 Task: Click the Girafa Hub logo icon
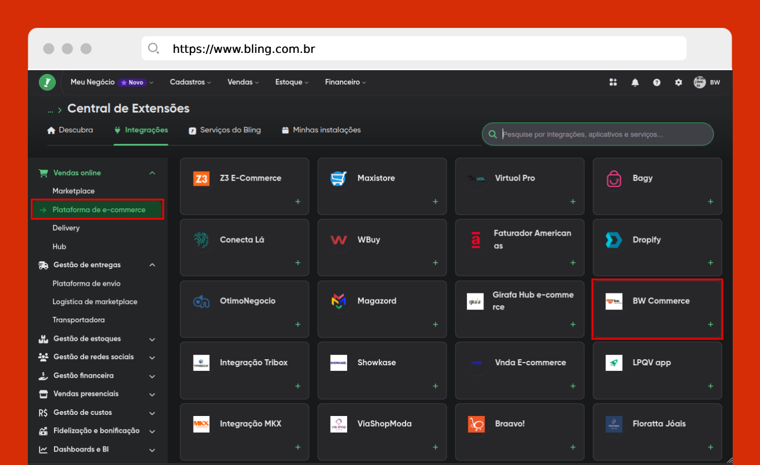475,301
